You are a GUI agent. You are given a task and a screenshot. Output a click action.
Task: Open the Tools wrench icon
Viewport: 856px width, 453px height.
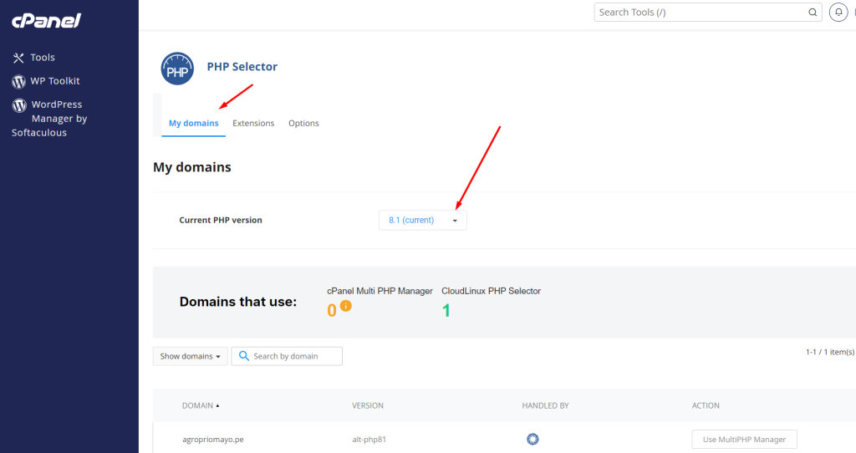point(18,58)
